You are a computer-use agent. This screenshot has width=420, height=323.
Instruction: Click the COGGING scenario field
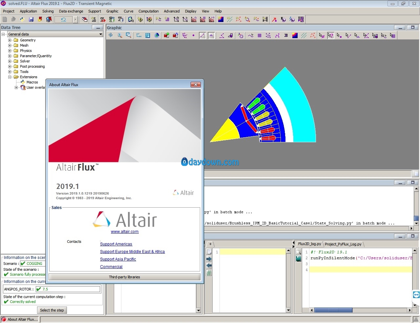tap(33, 264)
